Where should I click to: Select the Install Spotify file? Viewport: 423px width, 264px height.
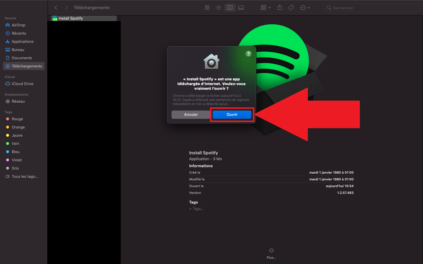(84, 18)
